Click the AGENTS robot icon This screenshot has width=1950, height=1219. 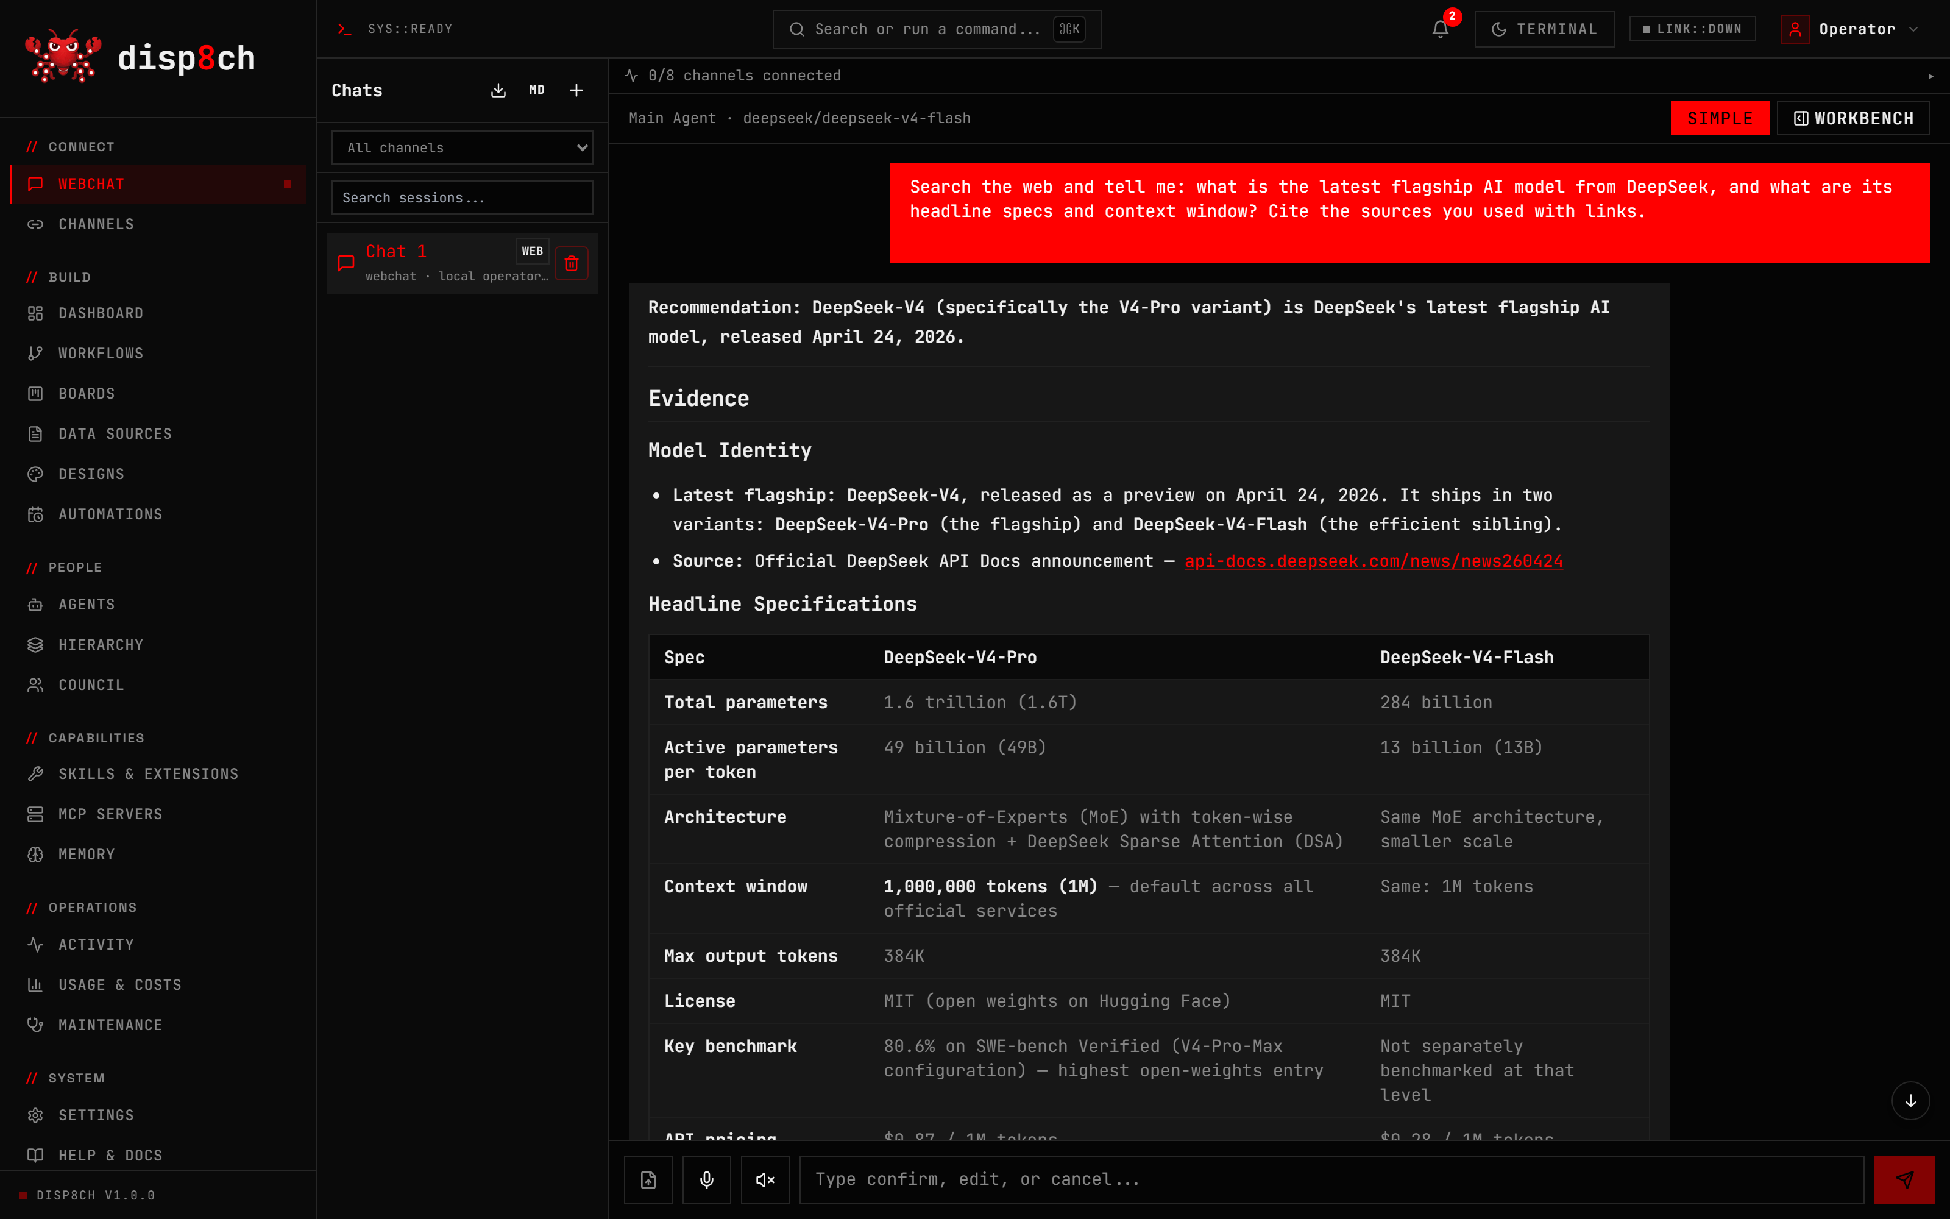tap(35, 605)
